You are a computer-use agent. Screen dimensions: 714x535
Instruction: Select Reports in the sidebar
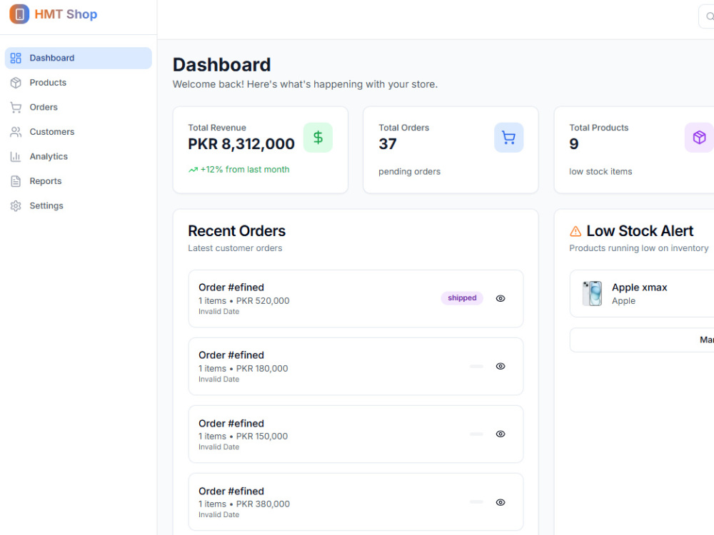(79, 181)
